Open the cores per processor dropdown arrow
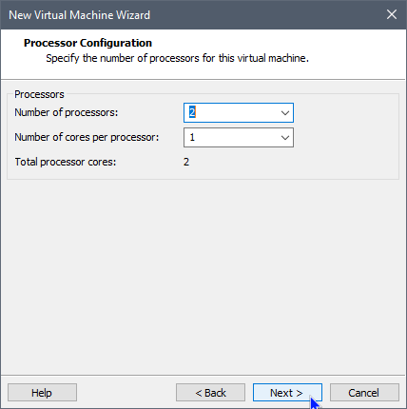The height and width of the screenshot is (409, 407). pyautogui.click(x=285, y=138)
